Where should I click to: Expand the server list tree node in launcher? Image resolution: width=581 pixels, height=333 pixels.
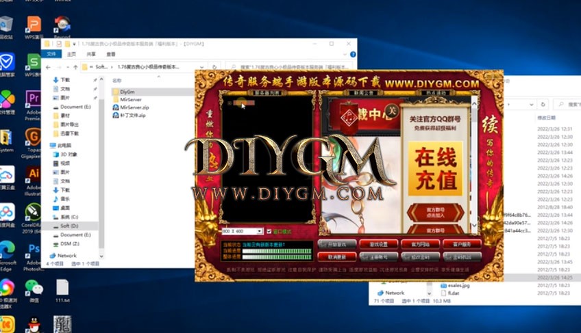pyautogui.click(x=230, y=103)
